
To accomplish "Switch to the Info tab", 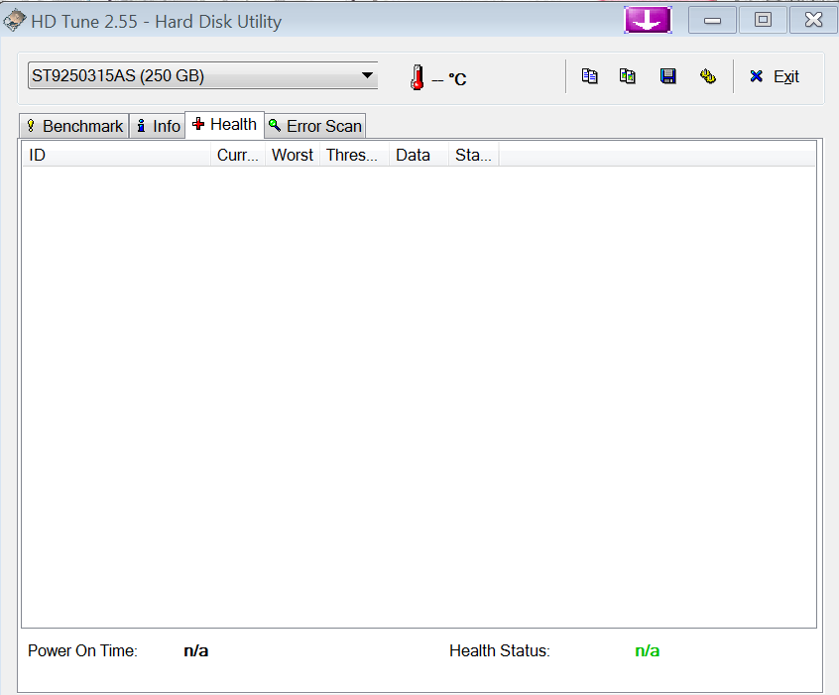I will tap(158, 126).
